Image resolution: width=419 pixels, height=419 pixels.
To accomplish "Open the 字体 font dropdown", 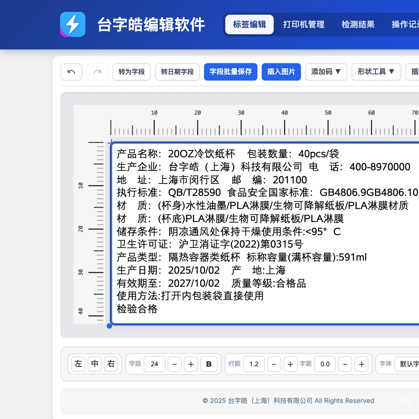I will pyautogui.click(x=407, y=364).
